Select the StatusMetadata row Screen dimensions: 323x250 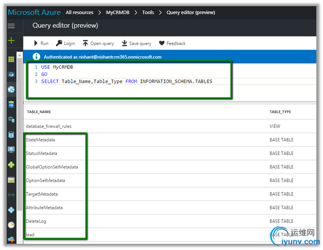pyautogui.click(x=170, y=153)
